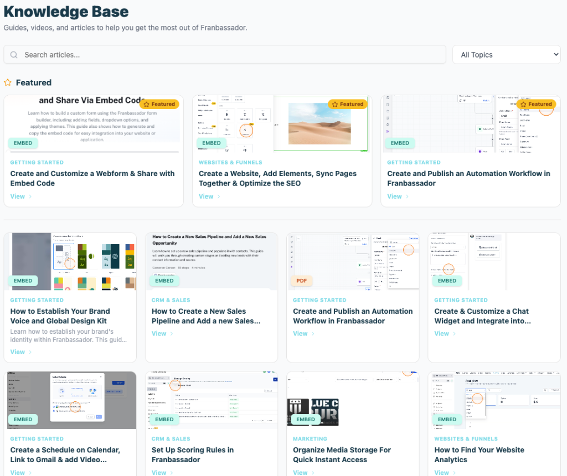Click EMBED tag on Chat Widget card
567x476 pixels.
[447, 281]
